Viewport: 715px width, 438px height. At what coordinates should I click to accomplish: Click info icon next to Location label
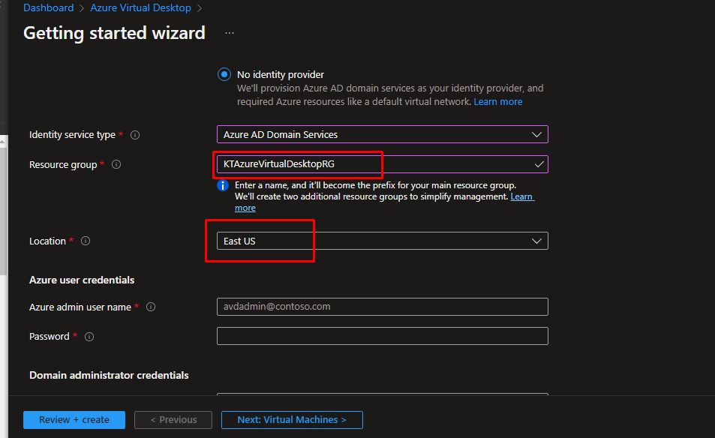pyautogui.click(x=86, y=241)
